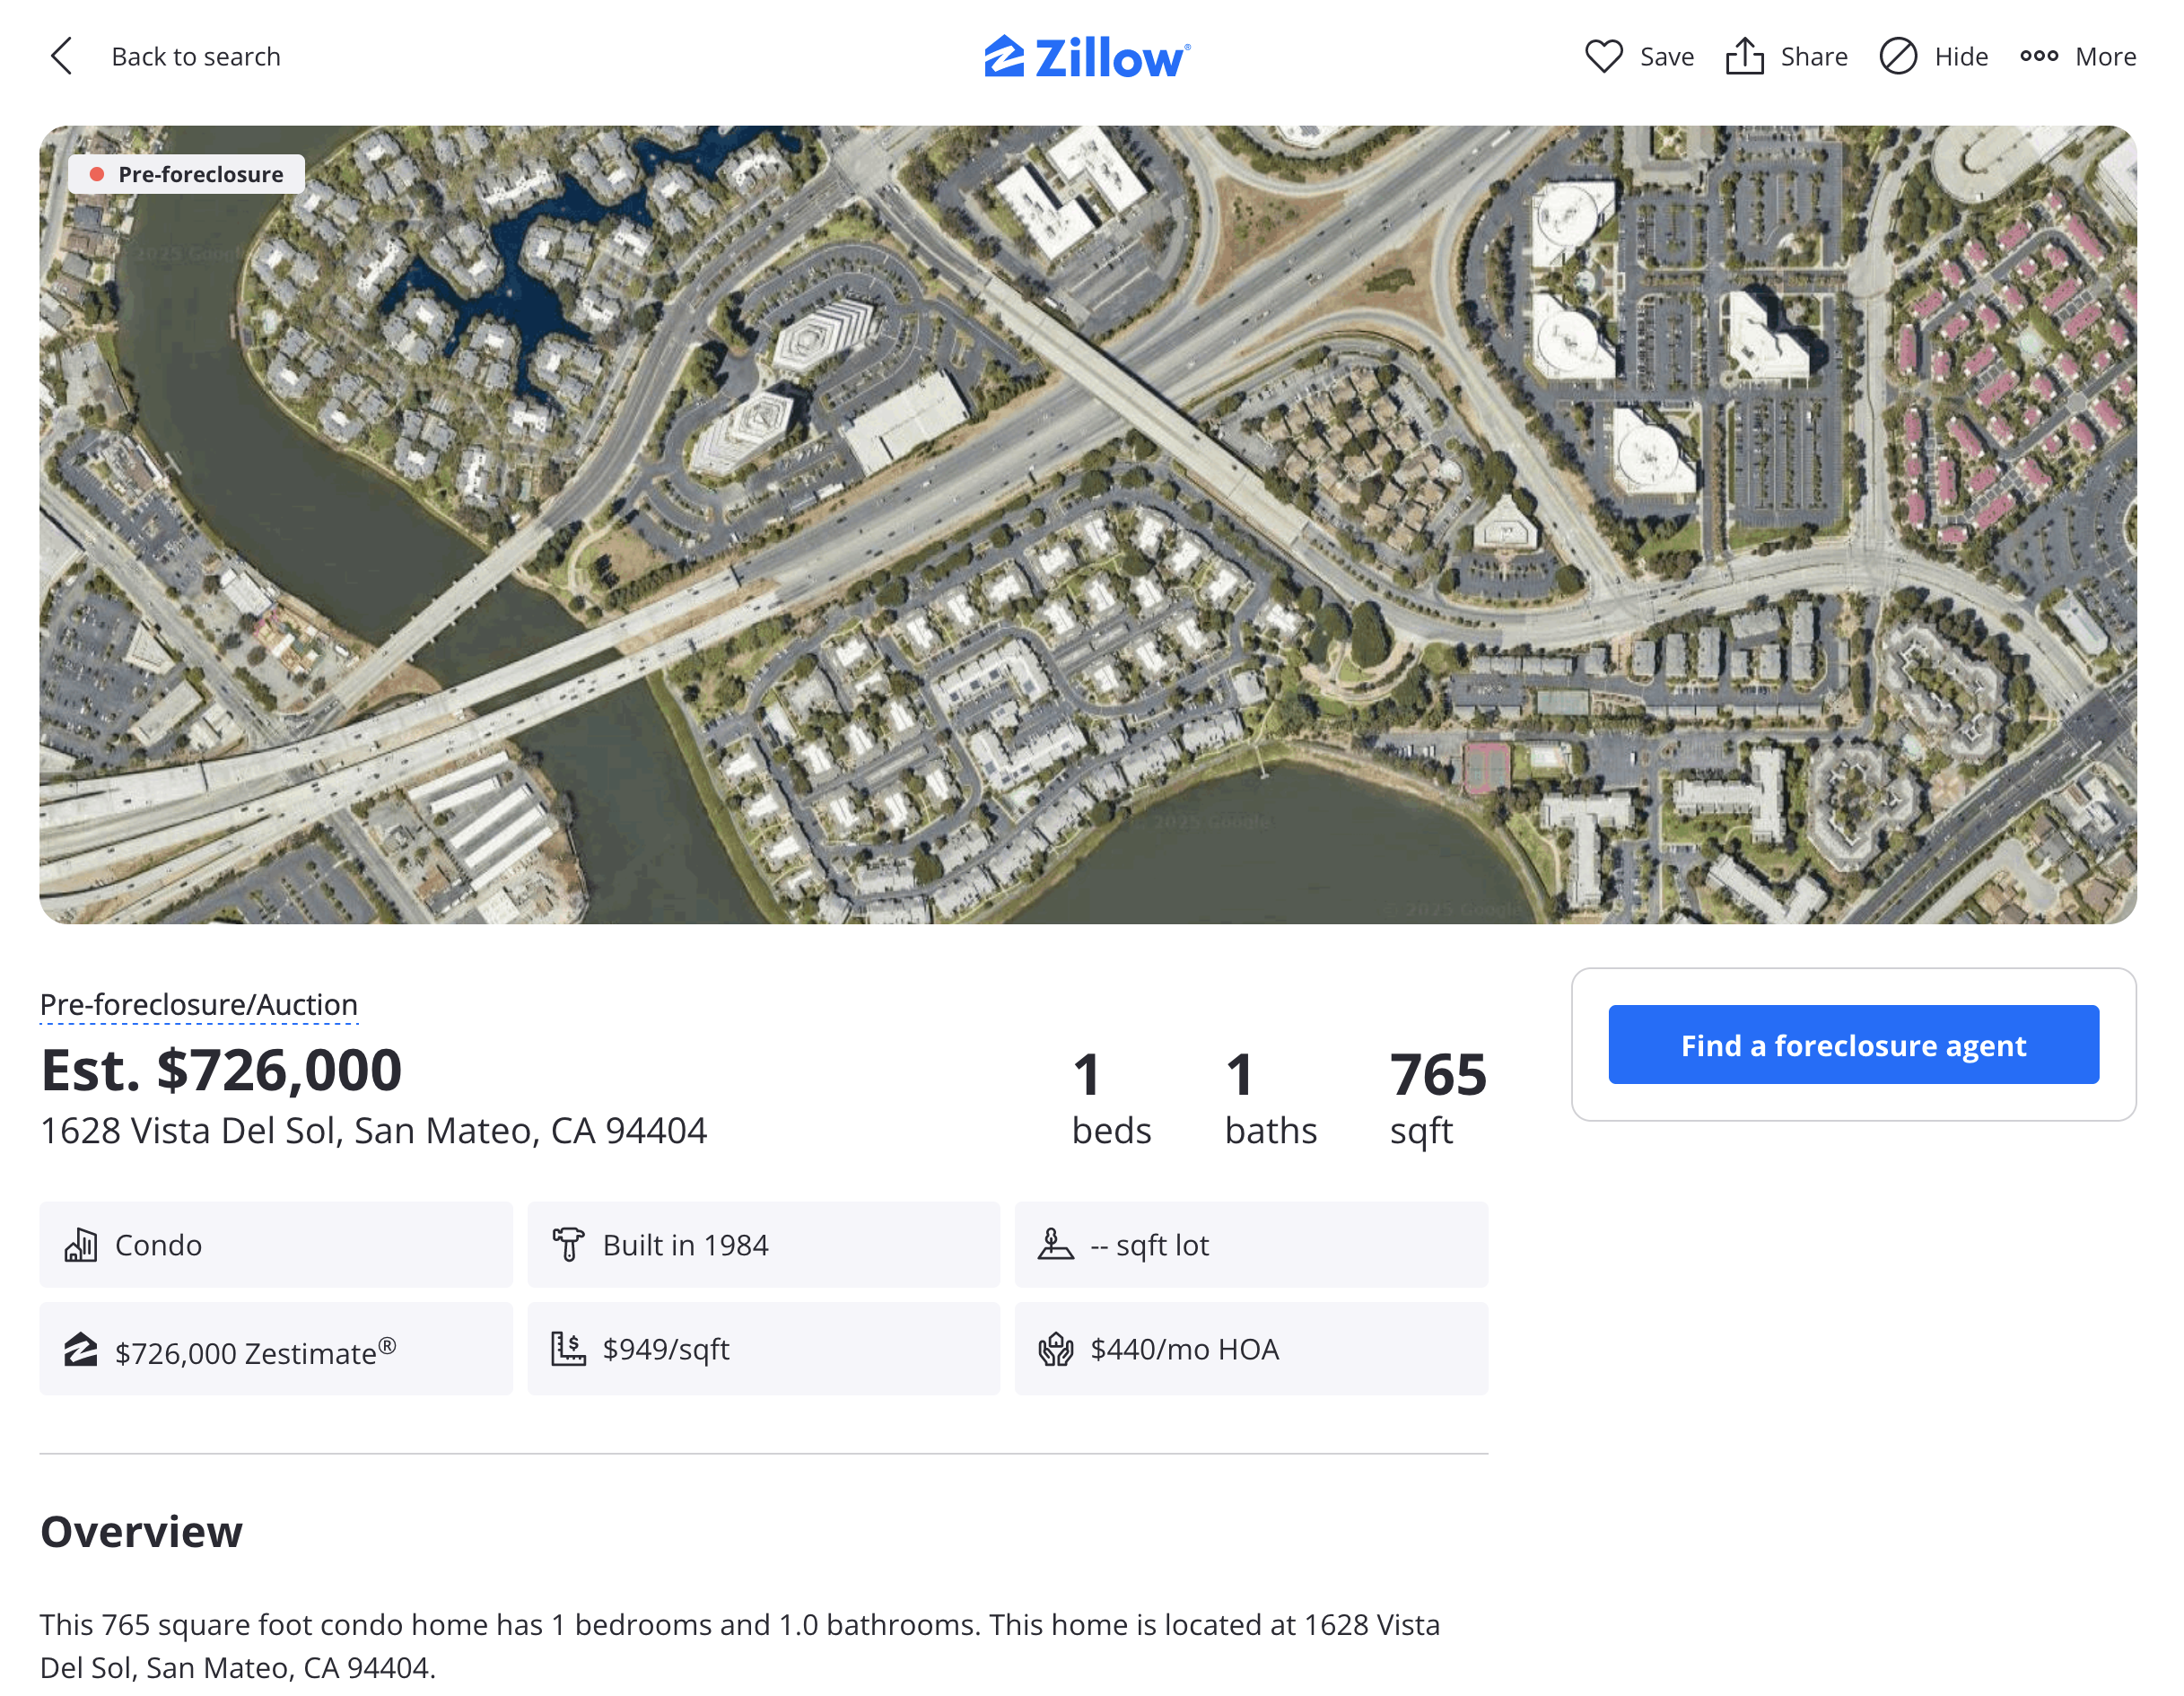Screen dimensions: 2184x1696
Task: Click the Condo building icon
Action: (x=81, y=1245)
